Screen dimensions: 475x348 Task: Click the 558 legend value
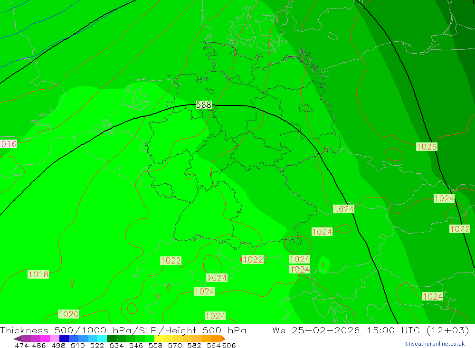coord(155,346)
